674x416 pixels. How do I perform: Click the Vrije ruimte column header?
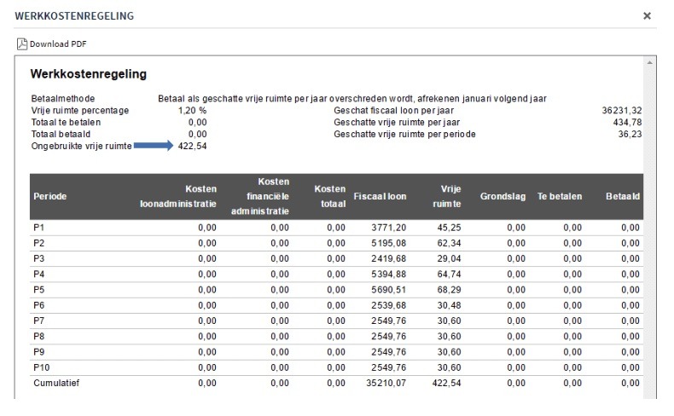446,196
